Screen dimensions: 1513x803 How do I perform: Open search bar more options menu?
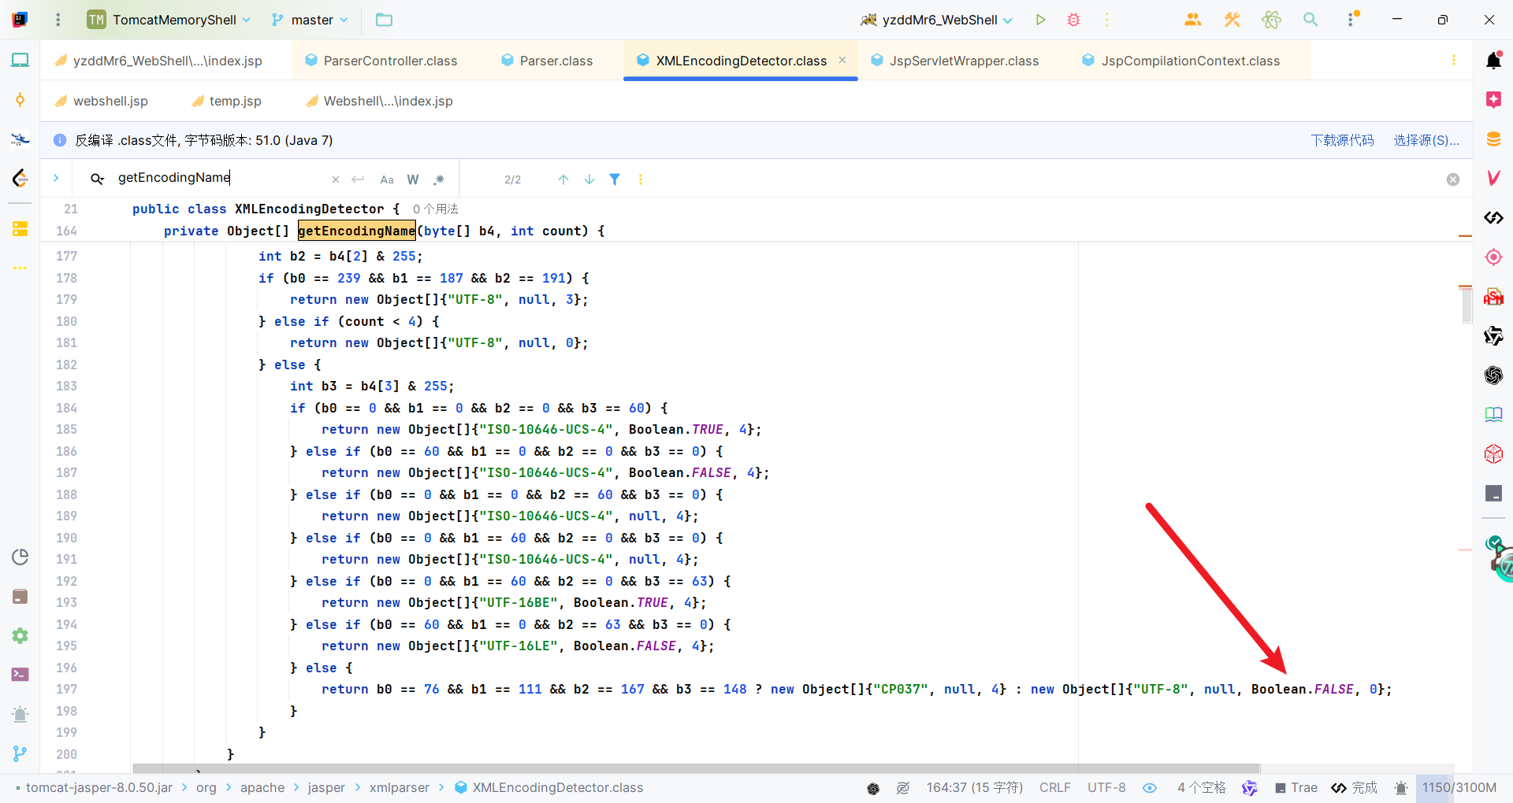(641, 179)
